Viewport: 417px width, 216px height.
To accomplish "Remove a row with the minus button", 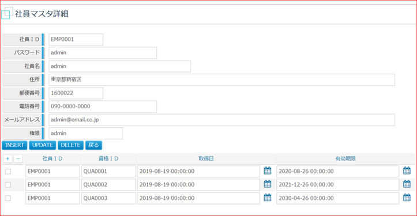I will [x=18, y=159].
